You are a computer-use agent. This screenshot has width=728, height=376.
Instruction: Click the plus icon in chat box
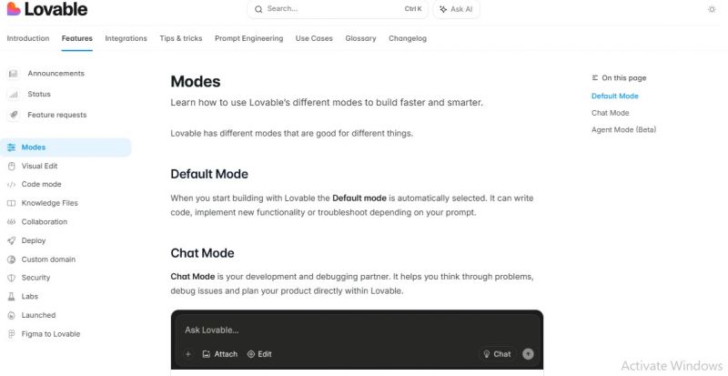(188, 354)
